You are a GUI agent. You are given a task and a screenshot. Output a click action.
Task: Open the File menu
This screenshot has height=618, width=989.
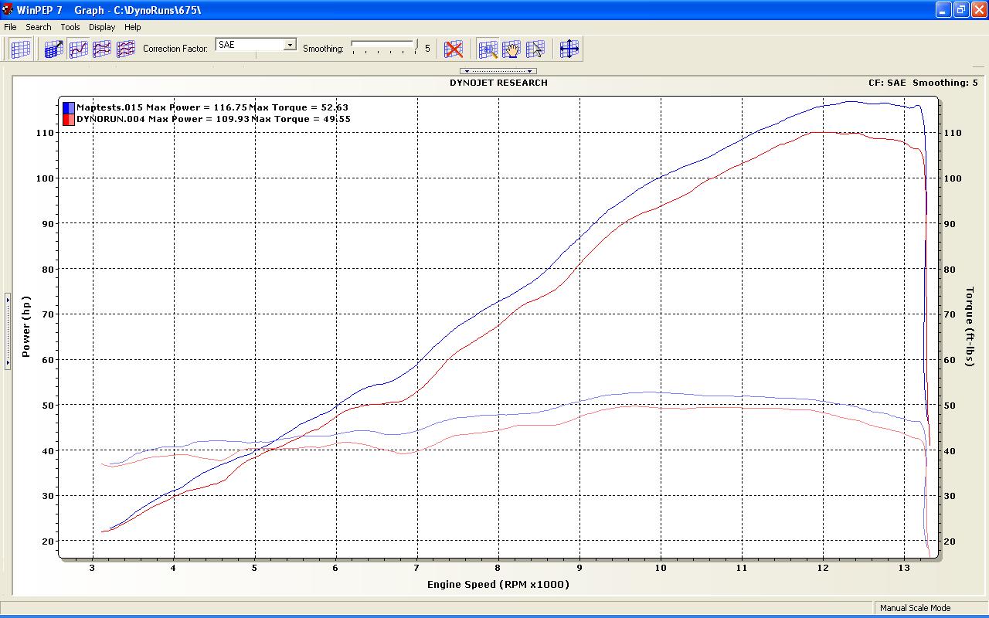(x=10, y=27)
